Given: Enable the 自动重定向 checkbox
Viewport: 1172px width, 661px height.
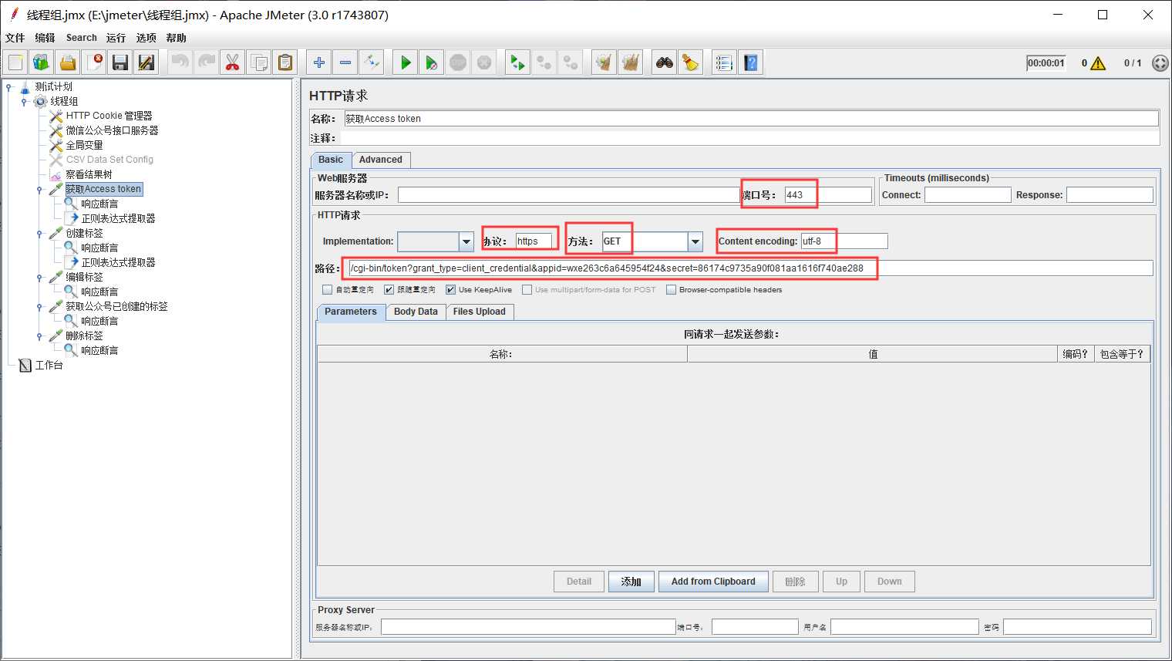Looking at the screenshot, I should tap(328, 290).
